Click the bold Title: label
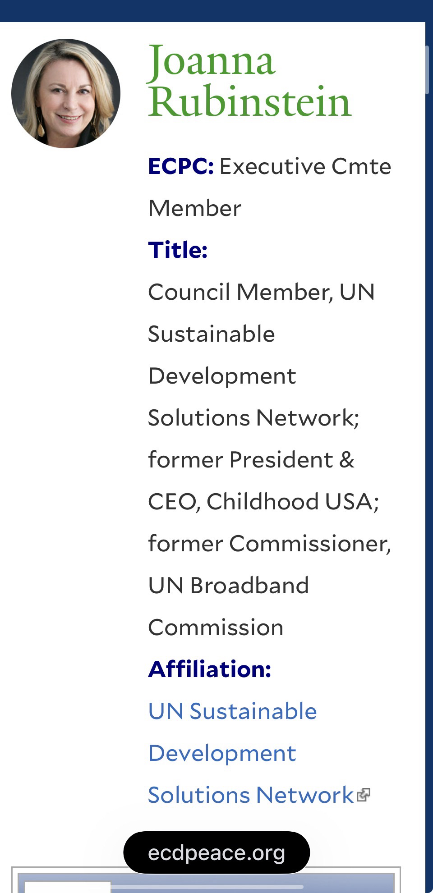The image size is (433, 893). (178, 250)
